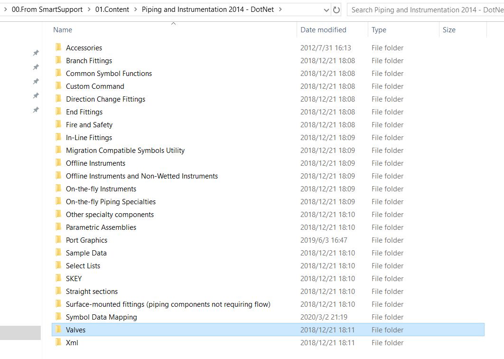Expand chevron after 01.Content breadcrumb
This screenshot has width=504, height=359.
click(x=135, y=9)
